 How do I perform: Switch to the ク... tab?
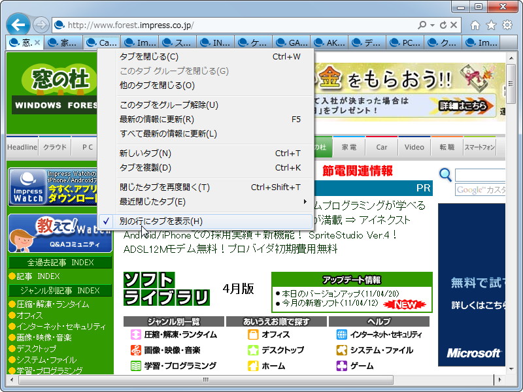pyautogui.click(x=444, y=42)
